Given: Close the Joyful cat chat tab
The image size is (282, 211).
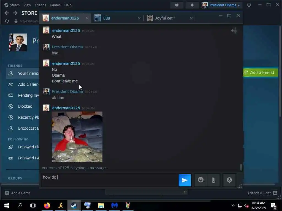Looking at the screenshot, I should 191,18.
